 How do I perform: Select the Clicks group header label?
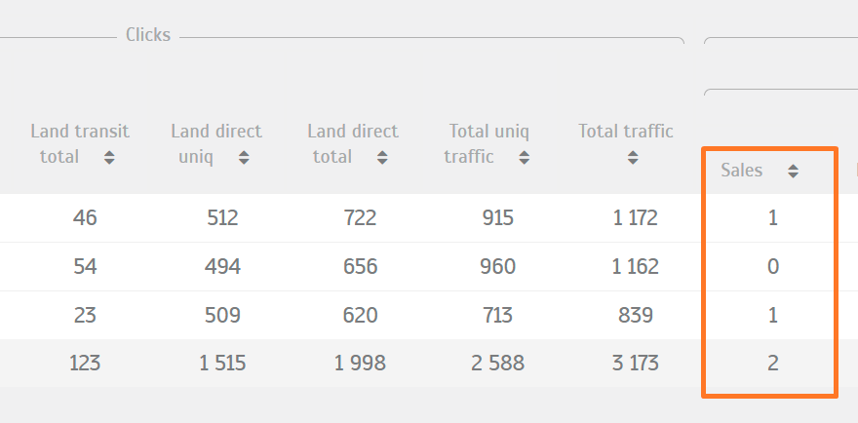coord(148,35)
